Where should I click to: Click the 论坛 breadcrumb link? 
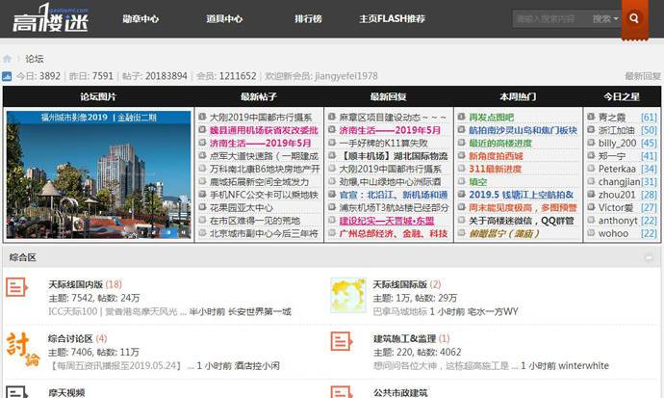[35, 59]
